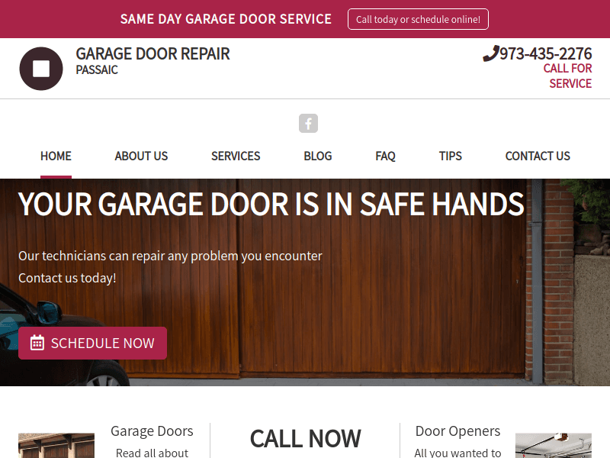This screenshot has width=610, height=458.
Task: Click the phone handset icon in the header
Action: 492,53
